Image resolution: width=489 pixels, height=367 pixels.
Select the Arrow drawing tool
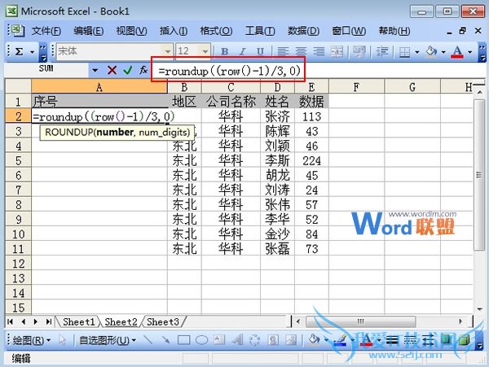click(x=165, y=340)
